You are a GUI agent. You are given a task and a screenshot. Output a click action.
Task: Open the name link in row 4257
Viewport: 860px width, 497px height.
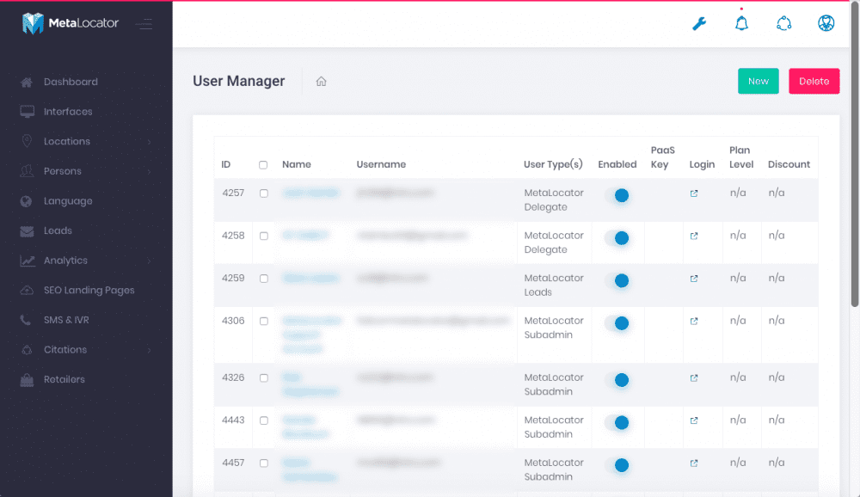(x=311, y=193)
